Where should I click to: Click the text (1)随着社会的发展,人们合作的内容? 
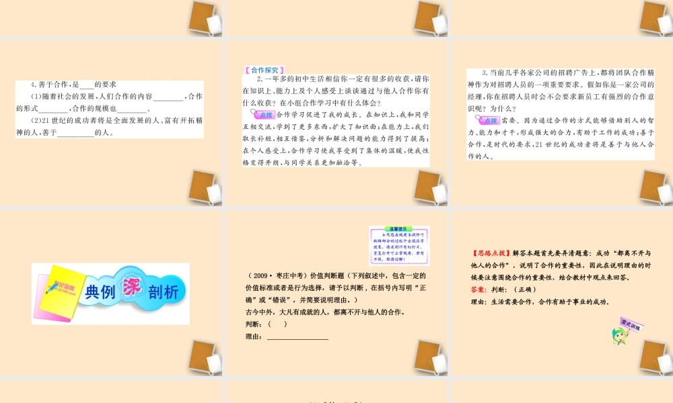pyautogui.click(x=92, y=96)
